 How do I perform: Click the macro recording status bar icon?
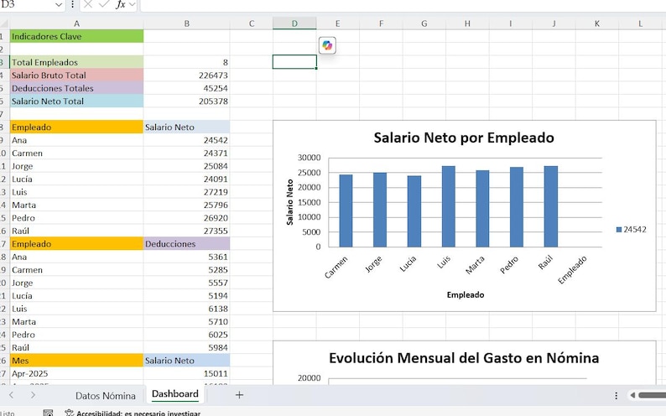tap(48, 413)
